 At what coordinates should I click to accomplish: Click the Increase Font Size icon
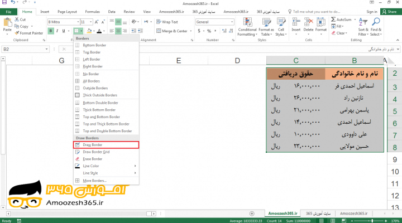(97, 22)
